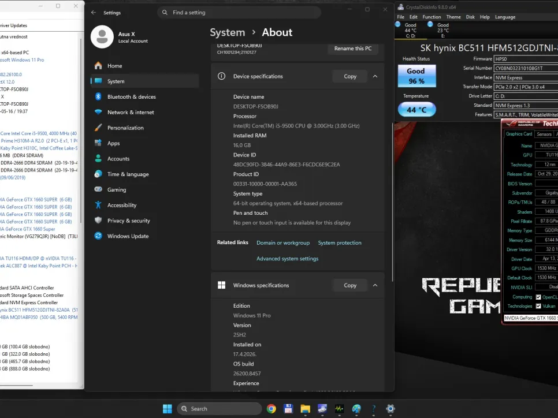
Task: Open the System protection link
Action: 340,242
